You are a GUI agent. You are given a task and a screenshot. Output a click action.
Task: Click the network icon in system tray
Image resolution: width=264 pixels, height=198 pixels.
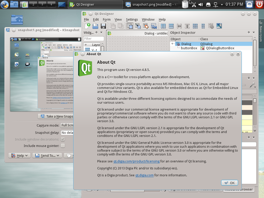[x=216, y=5]
